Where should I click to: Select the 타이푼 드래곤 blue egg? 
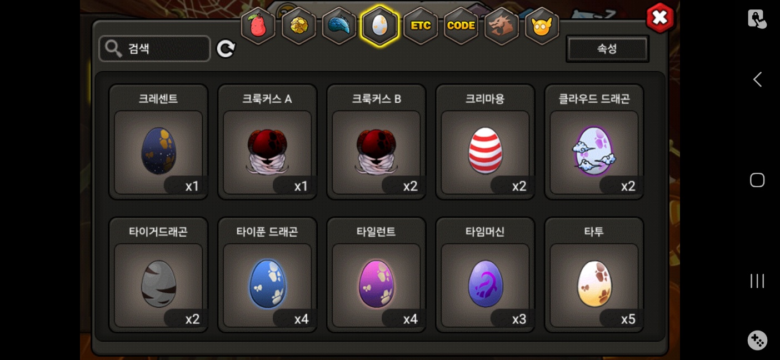(267, 275)
